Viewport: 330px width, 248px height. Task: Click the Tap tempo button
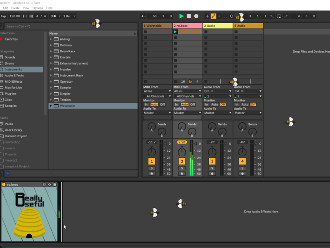click(x=3, y=16)
